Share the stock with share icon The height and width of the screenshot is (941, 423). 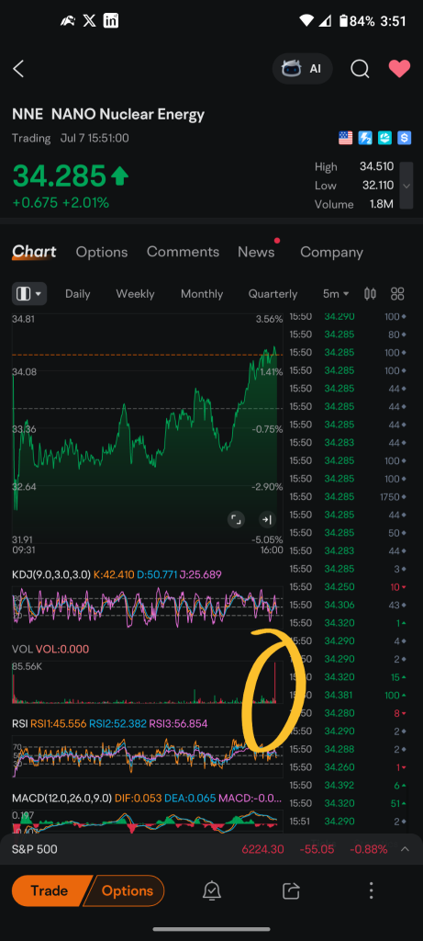(x=291, y=891)
